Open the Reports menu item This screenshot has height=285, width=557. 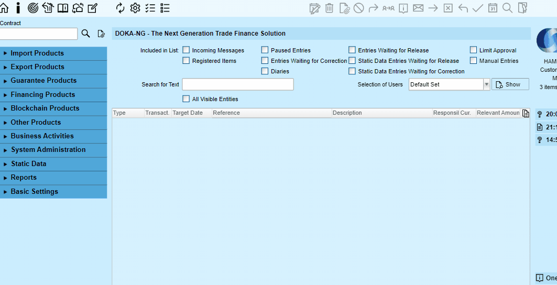click(x=53, y=178)
